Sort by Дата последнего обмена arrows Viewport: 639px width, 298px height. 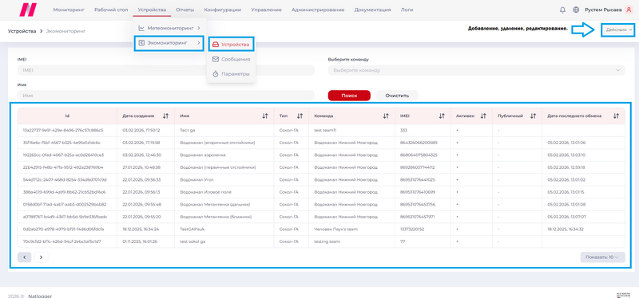[x=616, y=116]
